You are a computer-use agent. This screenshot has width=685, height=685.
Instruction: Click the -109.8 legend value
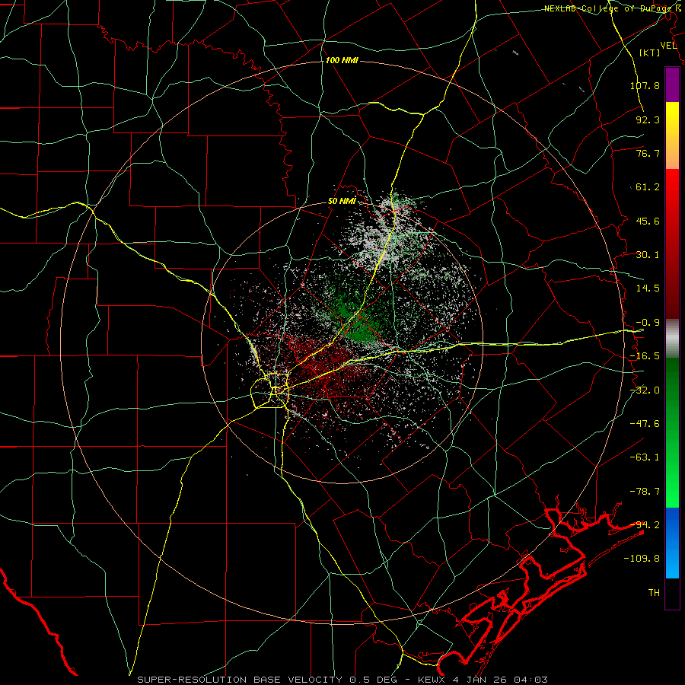point(642,559)
